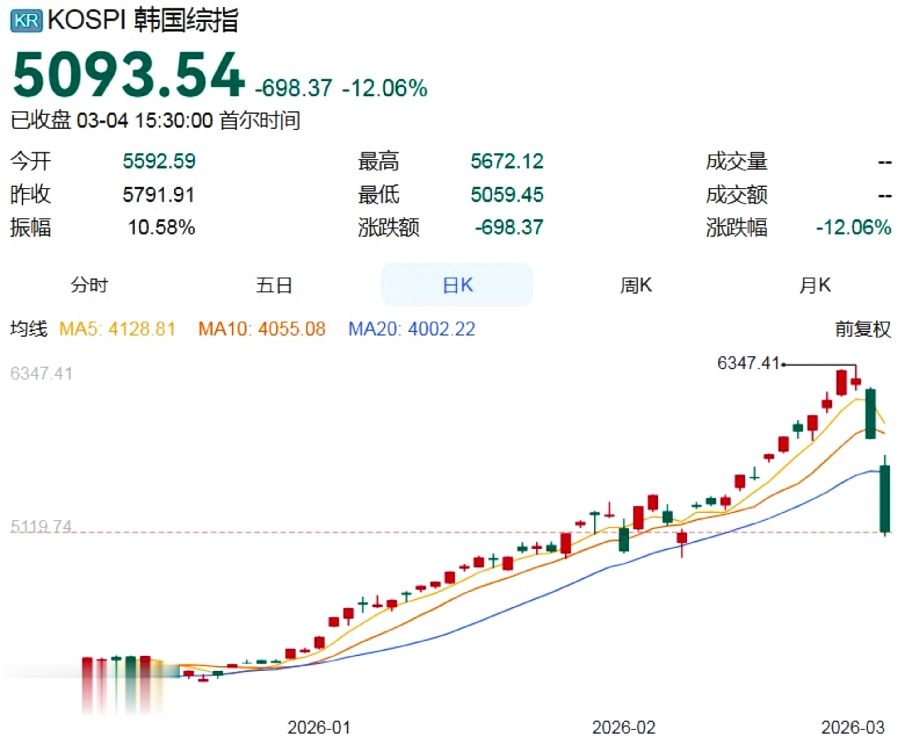Click the current price 5093.54
Viewport: 905px width, 737px height.
click(129, 75)
